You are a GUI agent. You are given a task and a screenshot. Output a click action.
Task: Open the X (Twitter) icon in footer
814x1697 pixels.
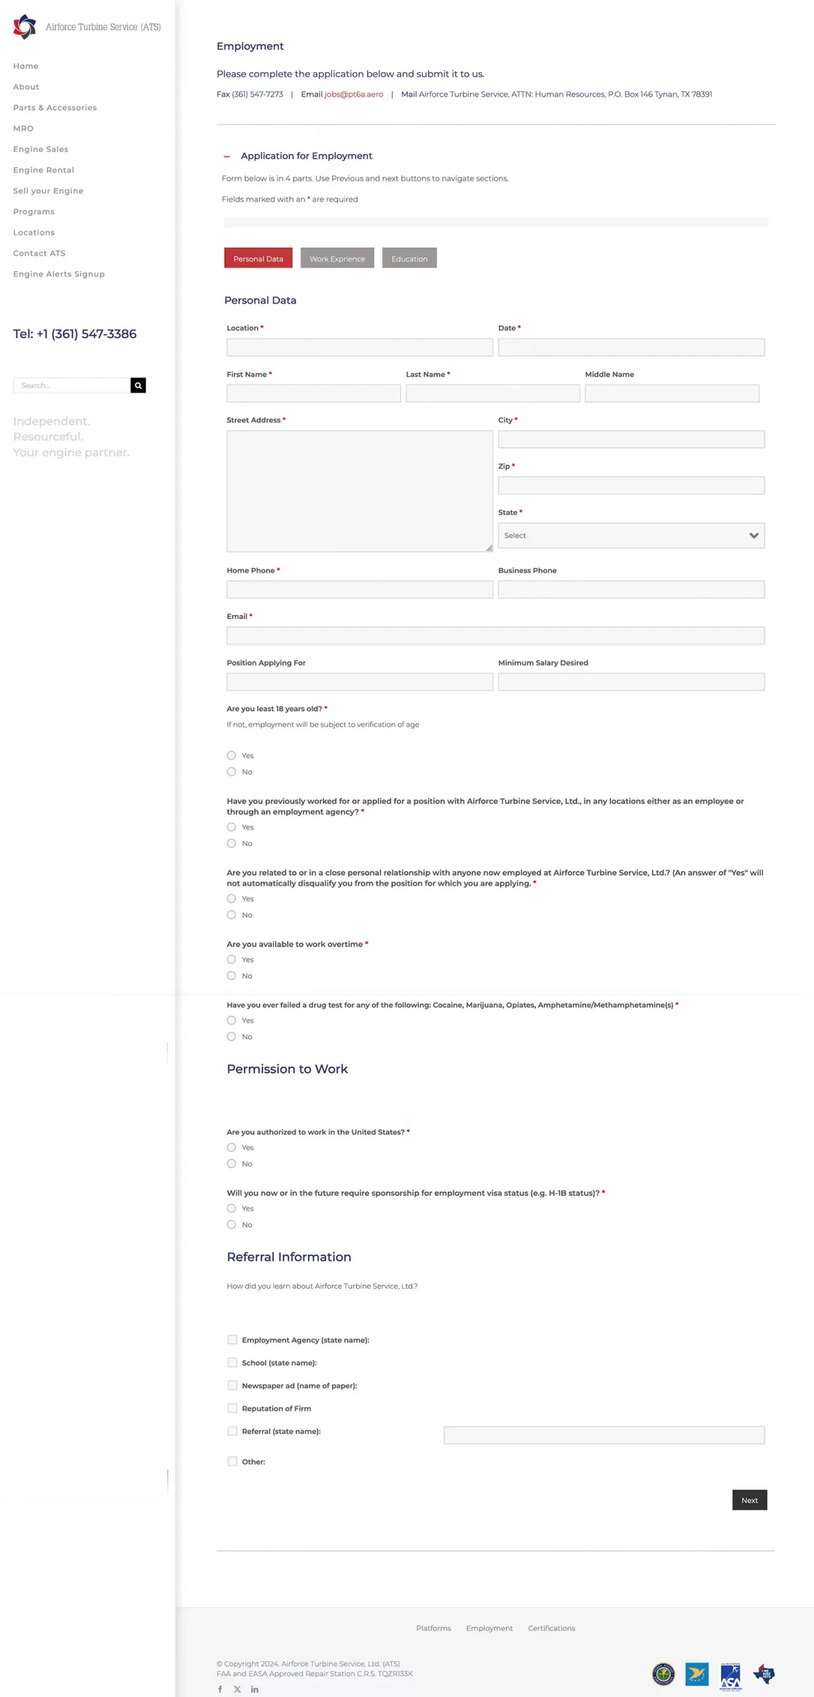[237, 1689]
